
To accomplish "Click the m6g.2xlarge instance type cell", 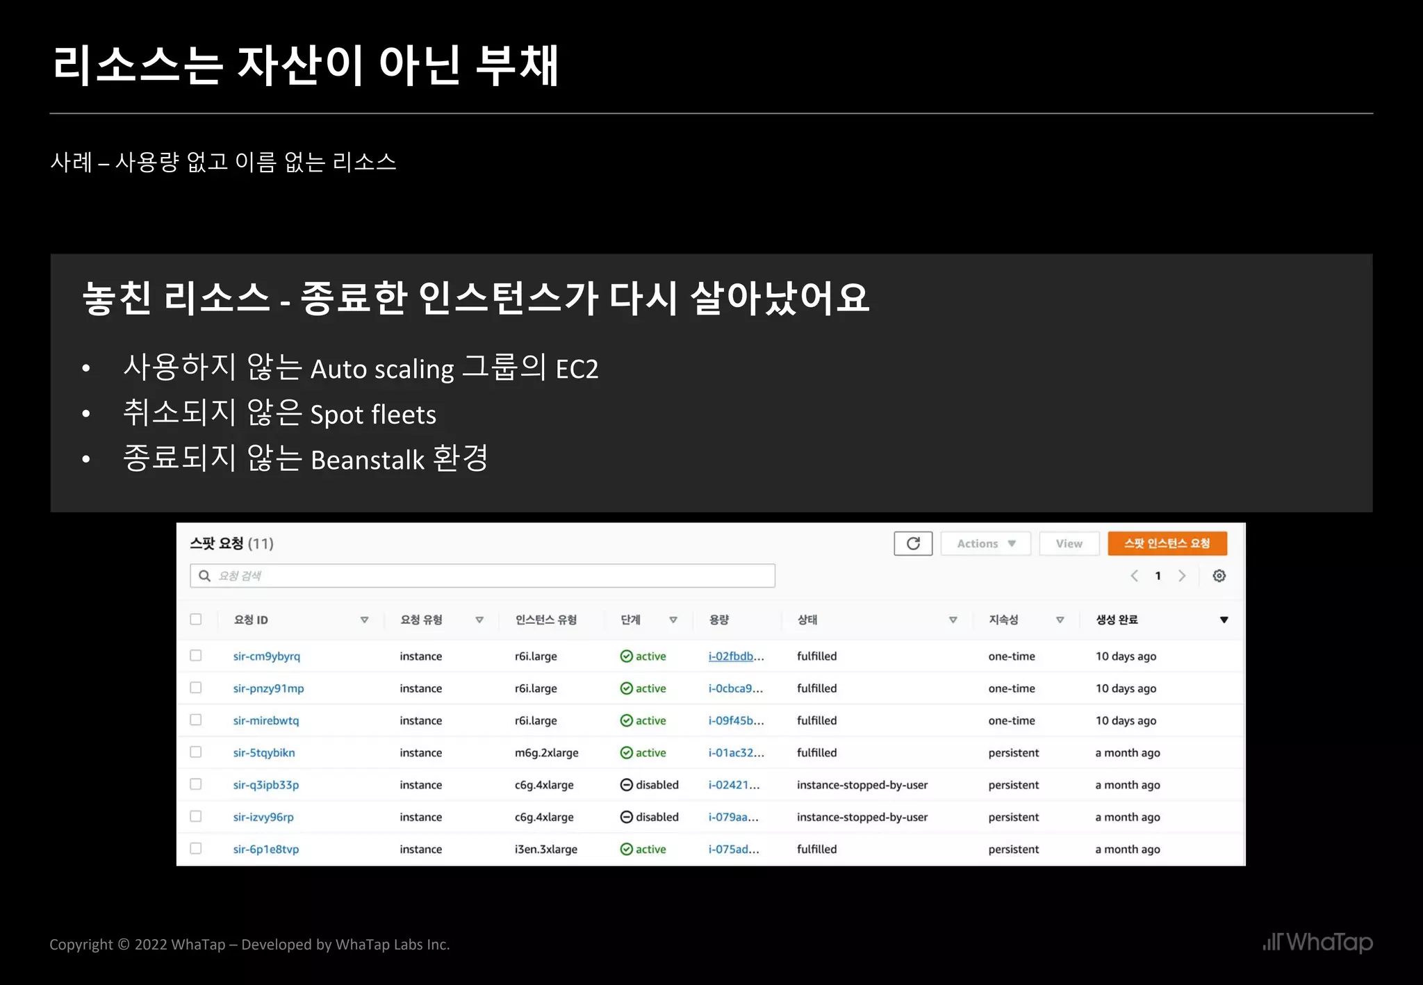I will tap(546, 753).
